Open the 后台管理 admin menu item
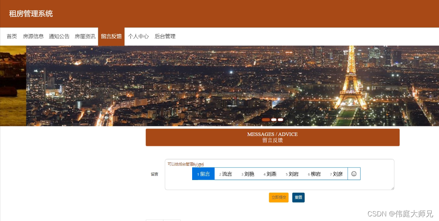The width and height of the screenshot is (439, 221). click(165, 36)
